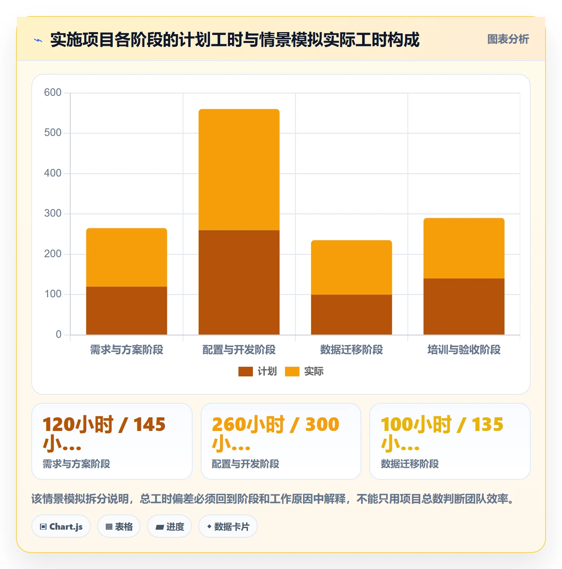Viewport: 562px width, 569px height.
Task: Click the 需求与方案阶段 caption in the first card
Action: click(x=76, y=464)
